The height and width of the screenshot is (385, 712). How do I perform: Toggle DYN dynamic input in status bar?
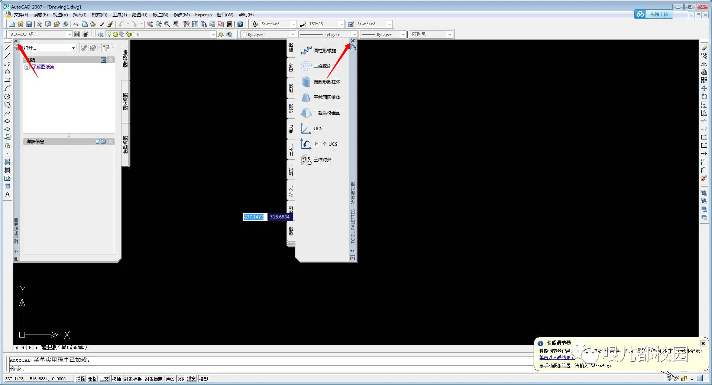(x=181, y=379)
